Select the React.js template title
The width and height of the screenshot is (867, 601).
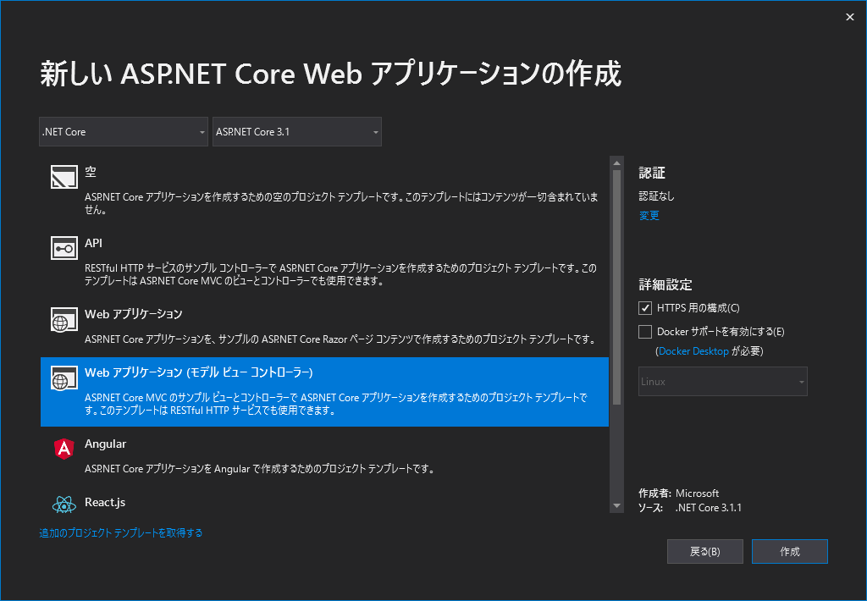pos(105,503)
